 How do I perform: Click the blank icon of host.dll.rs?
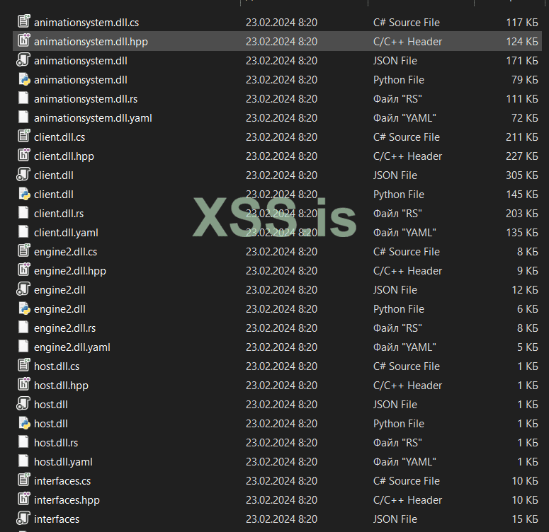point(23,442)
